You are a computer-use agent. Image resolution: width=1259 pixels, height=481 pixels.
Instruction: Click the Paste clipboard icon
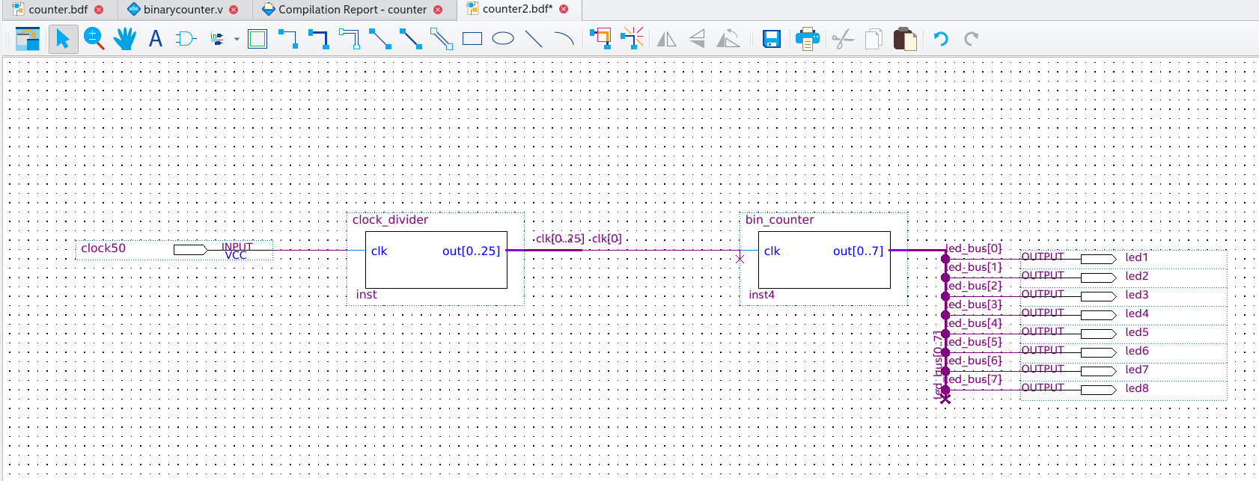point(905,38)
